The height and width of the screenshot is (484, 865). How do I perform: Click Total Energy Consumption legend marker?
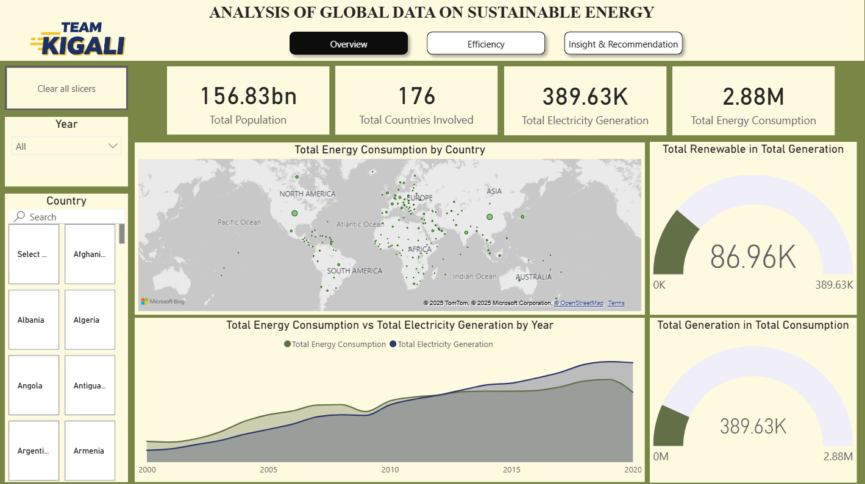[288, 344]
